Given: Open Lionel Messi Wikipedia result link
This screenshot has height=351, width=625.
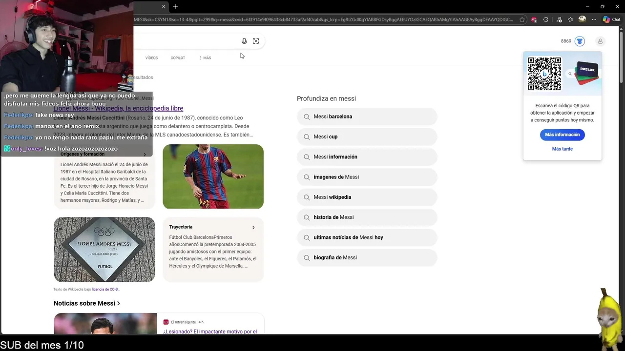Looking at the screenshot, I should pyautogui.click(x=118, y=108).
